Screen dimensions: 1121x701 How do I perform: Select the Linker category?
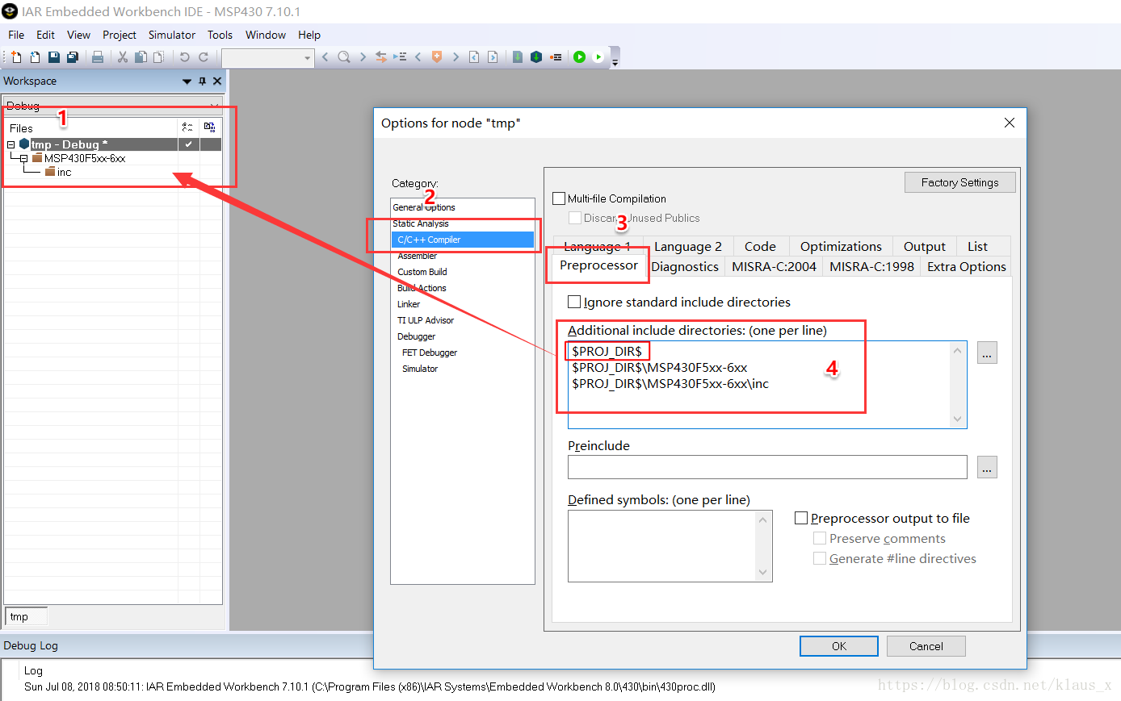409,304
